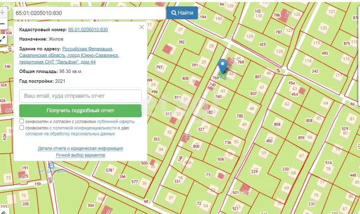Viewport: 360px width, 214px height.
Task: Follow the building address link
Action: tap(69, 55)
